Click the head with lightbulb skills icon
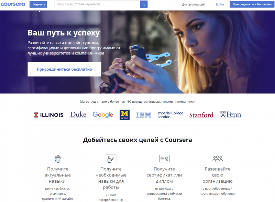 [58, 159]
